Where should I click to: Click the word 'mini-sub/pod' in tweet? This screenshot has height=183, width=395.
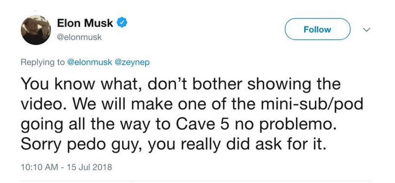(312, 105)
